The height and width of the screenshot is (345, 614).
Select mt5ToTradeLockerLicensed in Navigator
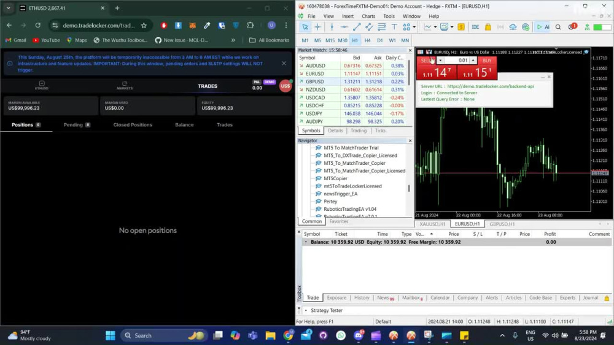[352, 186]
